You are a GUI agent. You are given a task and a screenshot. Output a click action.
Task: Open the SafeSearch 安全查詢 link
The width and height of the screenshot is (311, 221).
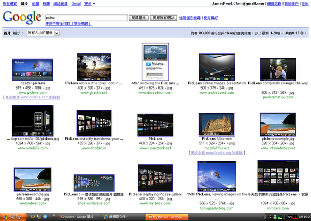(x=68, y=24)
